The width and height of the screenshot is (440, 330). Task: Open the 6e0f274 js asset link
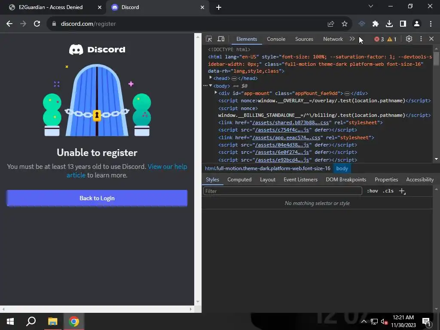(282, 153)
